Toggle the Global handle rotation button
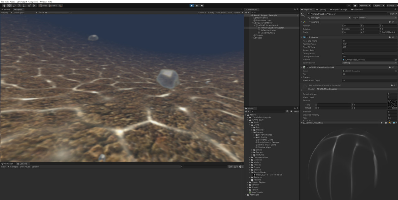The height and width of the screenshot is (200, 398). click(x=53, y=6)
